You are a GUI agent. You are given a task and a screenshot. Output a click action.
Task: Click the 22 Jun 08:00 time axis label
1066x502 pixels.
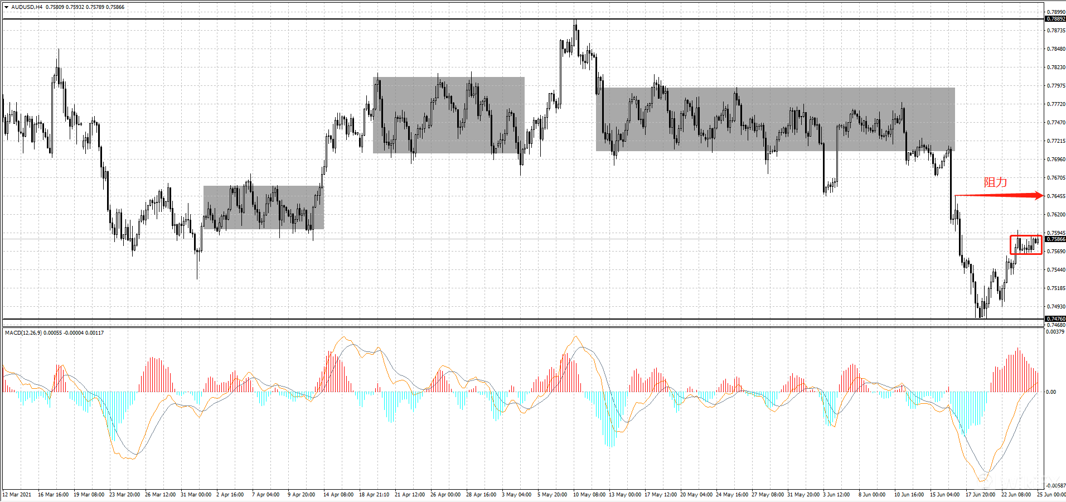pyautogui.click(x=1016, y=495)
